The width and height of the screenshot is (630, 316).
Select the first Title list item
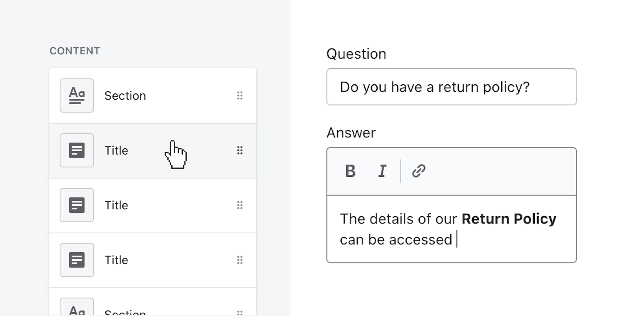point(116,150)
